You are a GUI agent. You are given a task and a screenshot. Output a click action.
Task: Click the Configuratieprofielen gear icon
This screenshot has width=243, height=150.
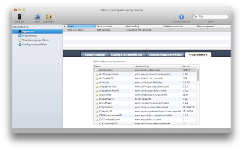[20, 45]
